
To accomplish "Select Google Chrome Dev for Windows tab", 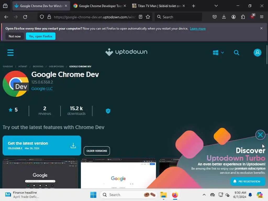I will (x=41, y=6).
